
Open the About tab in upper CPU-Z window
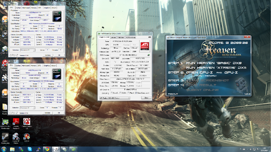coord(54,8)
